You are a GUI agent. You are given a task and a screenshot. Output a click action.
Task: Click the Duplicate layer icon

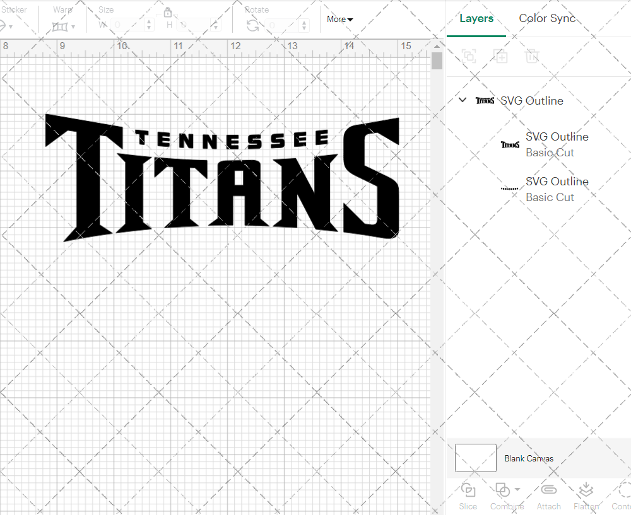(501, 56)
